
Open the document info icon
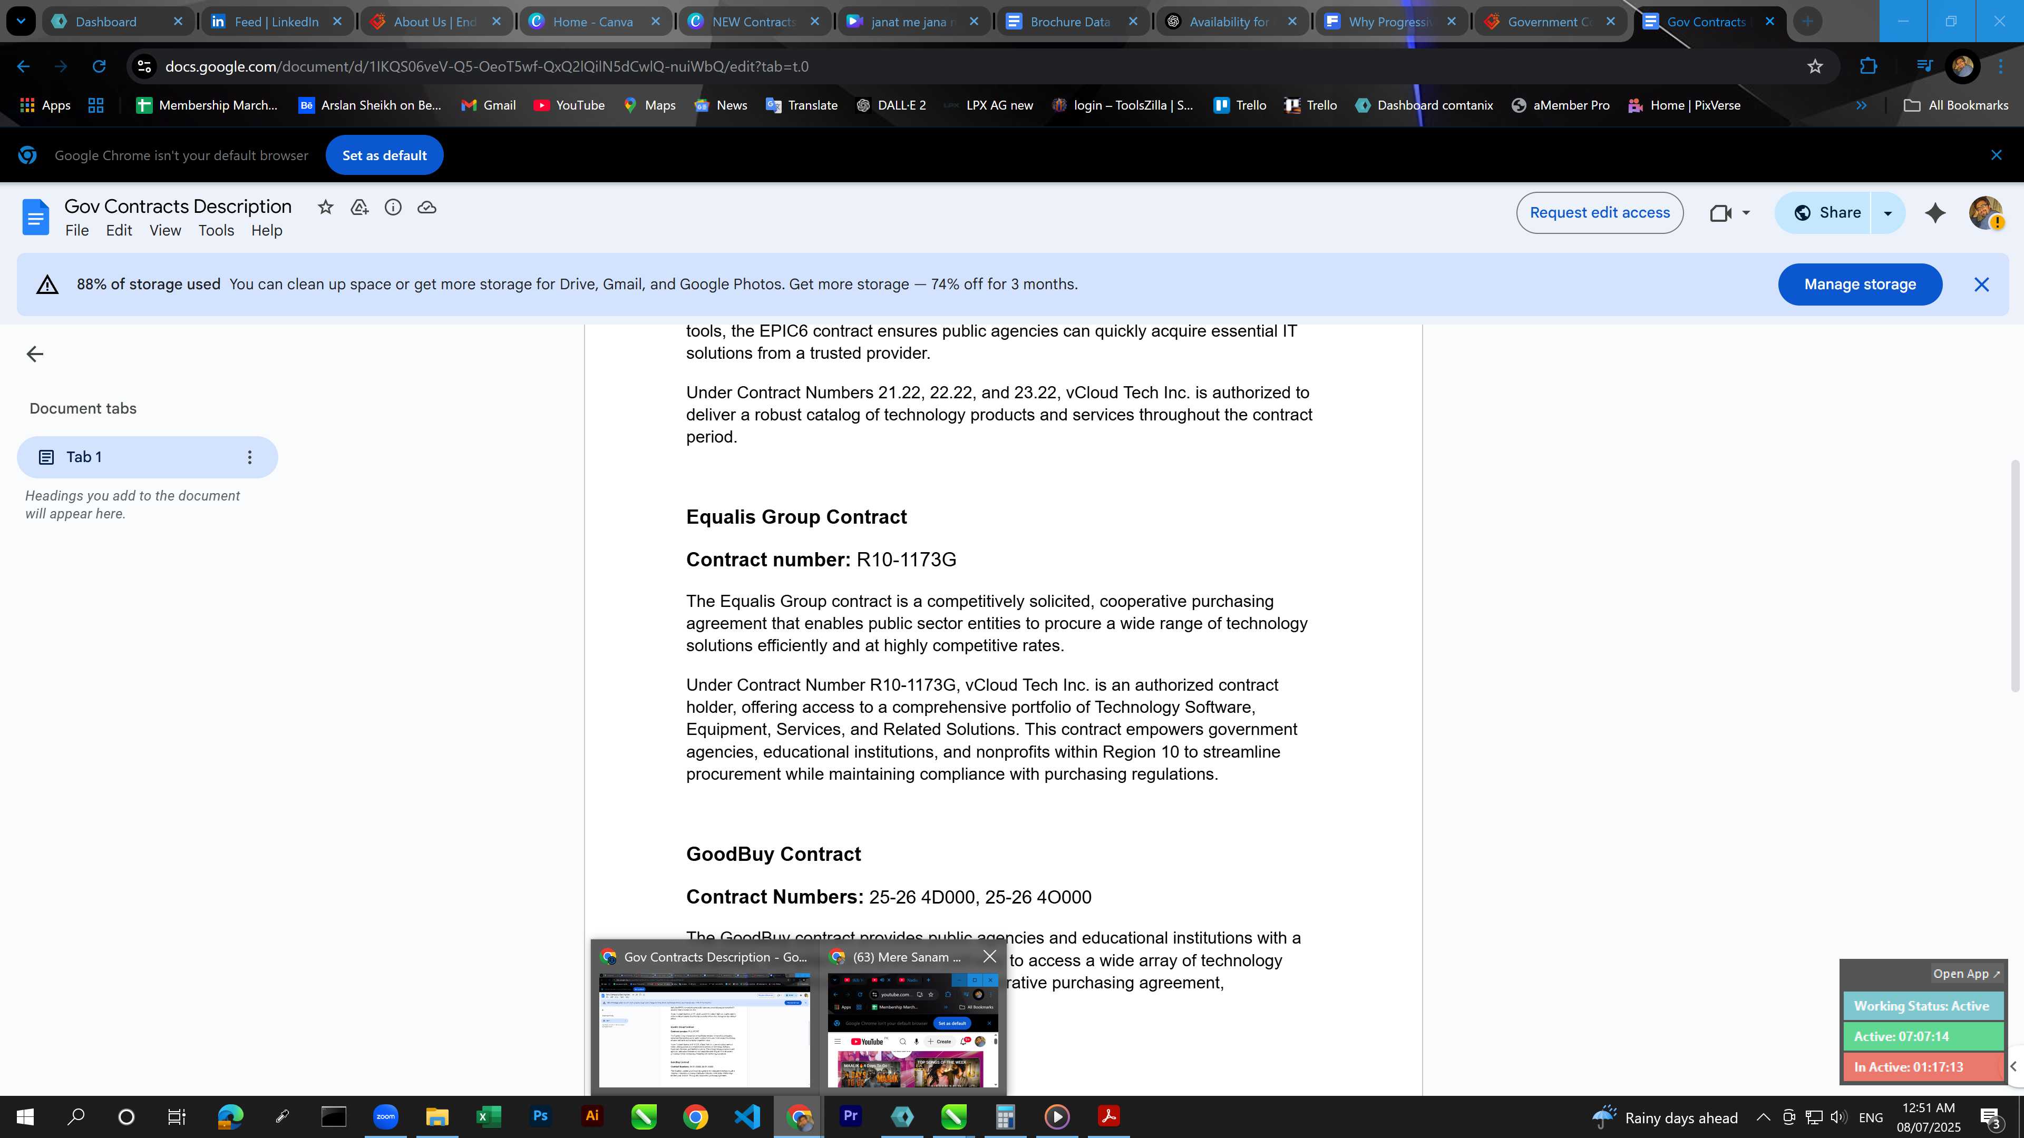393,208
